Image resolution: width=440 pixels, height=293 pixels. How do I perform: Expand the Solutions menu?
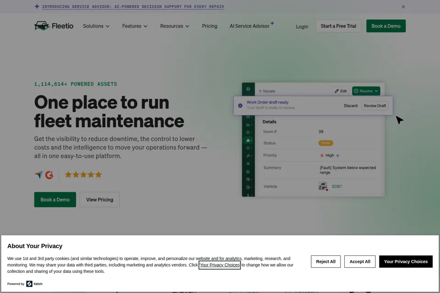(x=96, y=26)
